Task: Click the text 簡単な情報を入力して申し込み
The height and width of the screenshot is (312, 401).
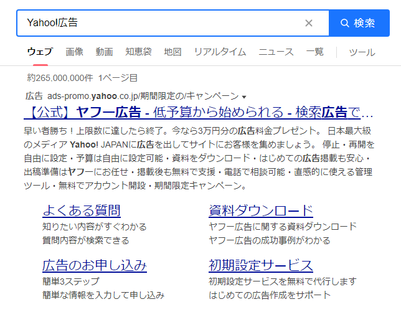Action: click(x=103, y=295)
